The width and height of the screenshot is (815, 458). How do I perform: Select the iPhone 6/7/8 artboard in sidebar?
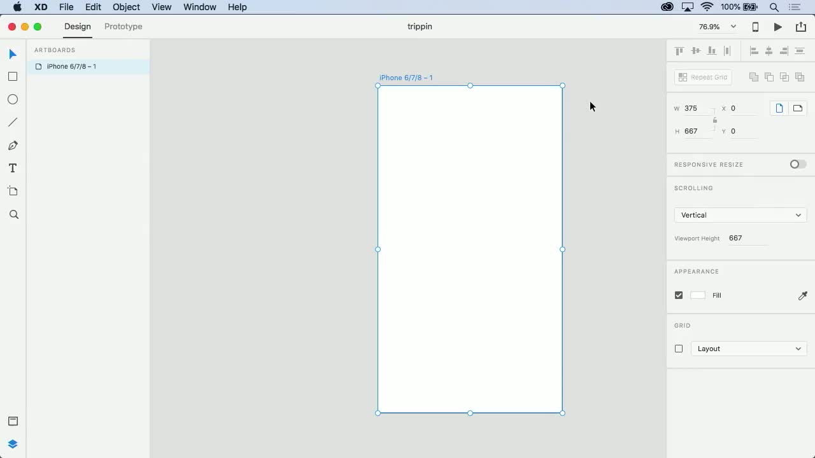coord(72,66)
